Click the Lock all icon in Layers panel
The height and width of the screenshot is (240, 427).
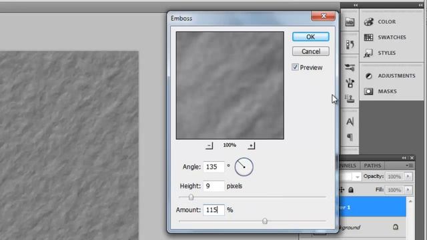tap(351, 190)
